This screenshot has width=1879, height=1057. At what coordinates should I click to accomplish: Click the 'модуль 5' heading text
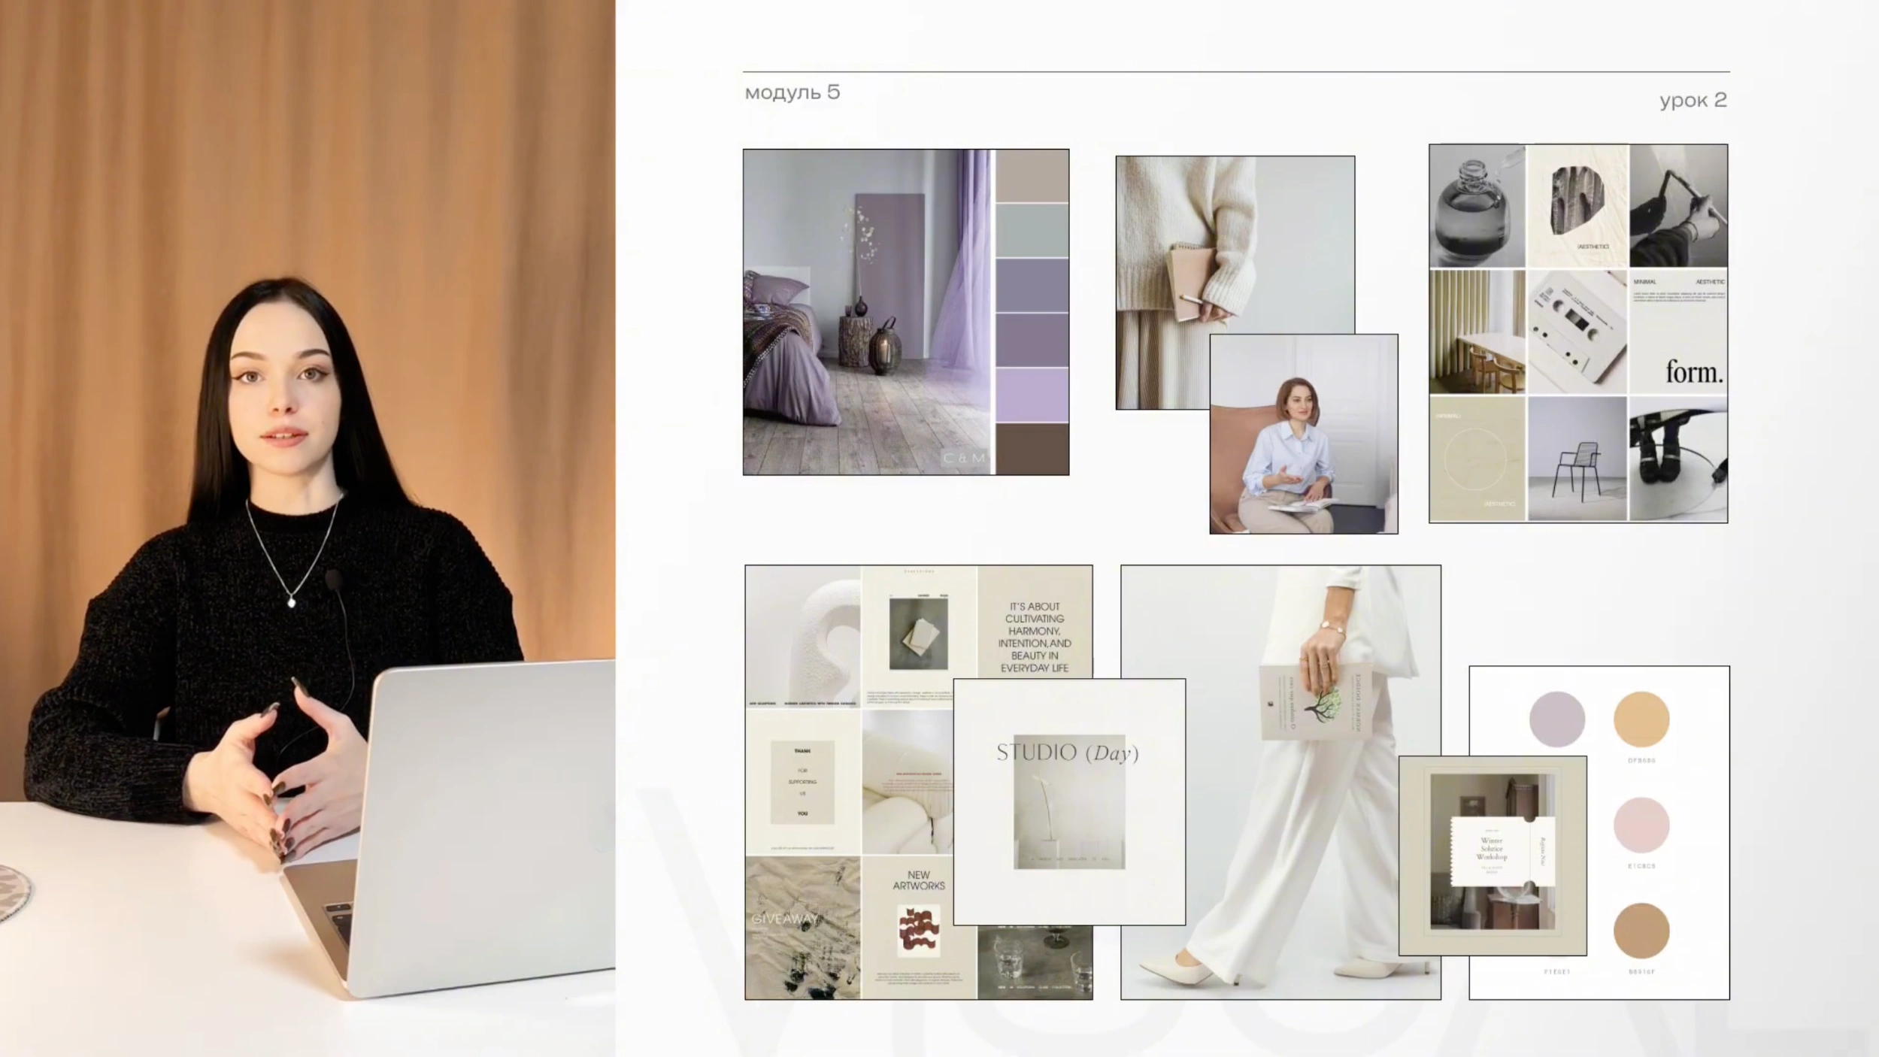(x=792, y=92)
